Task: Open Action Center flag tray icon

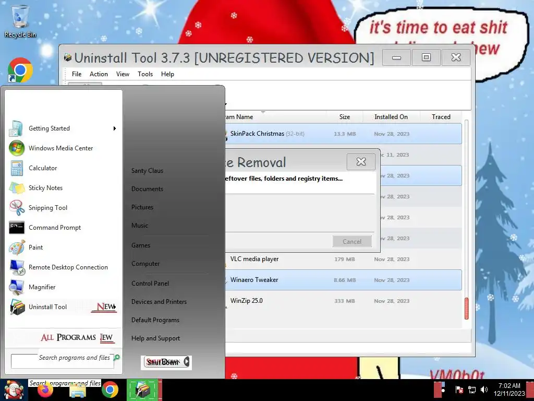Action: [x=459, y=390]
